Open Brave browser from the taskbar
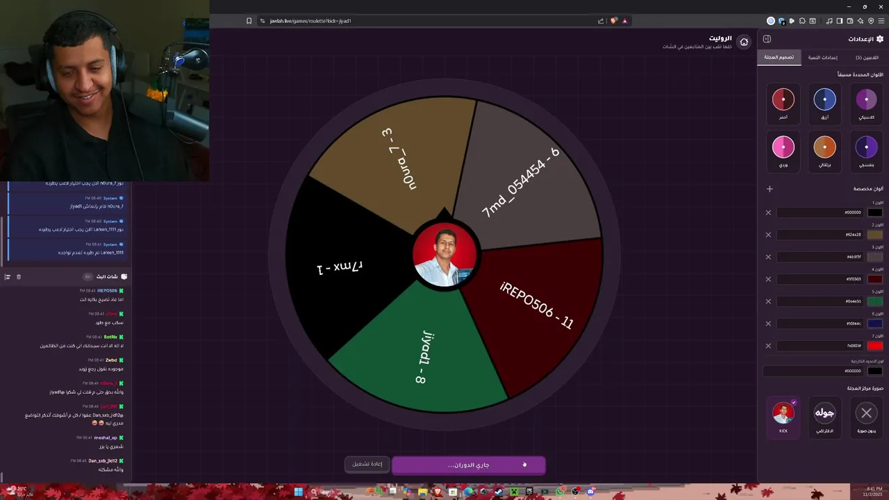889x500 pixels. click(438, 492)
